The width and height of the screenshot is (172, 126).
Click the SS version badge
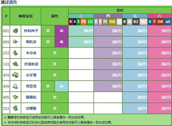(x=119, y=22)
